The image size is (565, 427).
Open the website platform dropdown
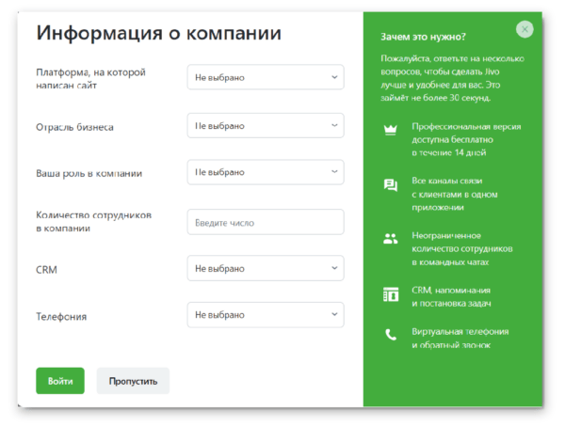[266, 77]
